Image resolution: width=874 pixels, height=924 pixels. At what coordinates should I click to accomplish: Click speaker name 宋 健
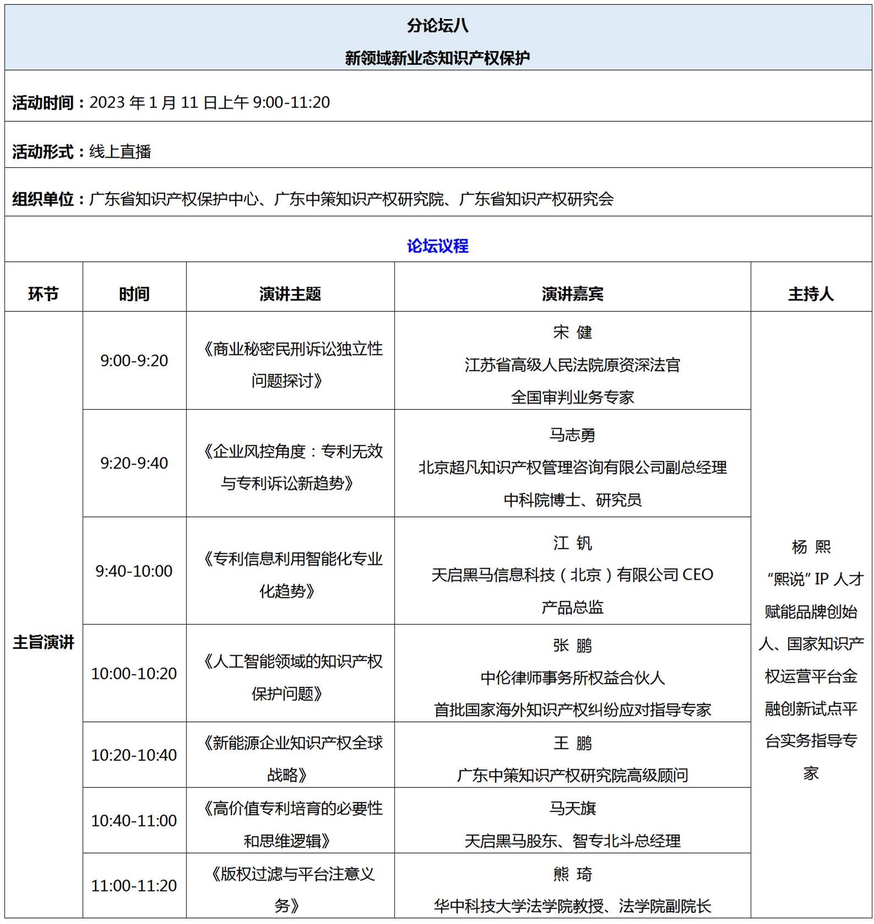click(x=572, y=332)
